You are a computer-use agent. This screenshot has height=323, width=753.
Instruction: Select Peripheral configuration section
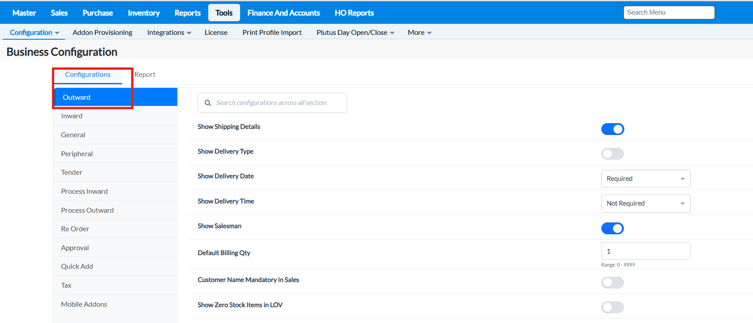(x=77, y=154)
